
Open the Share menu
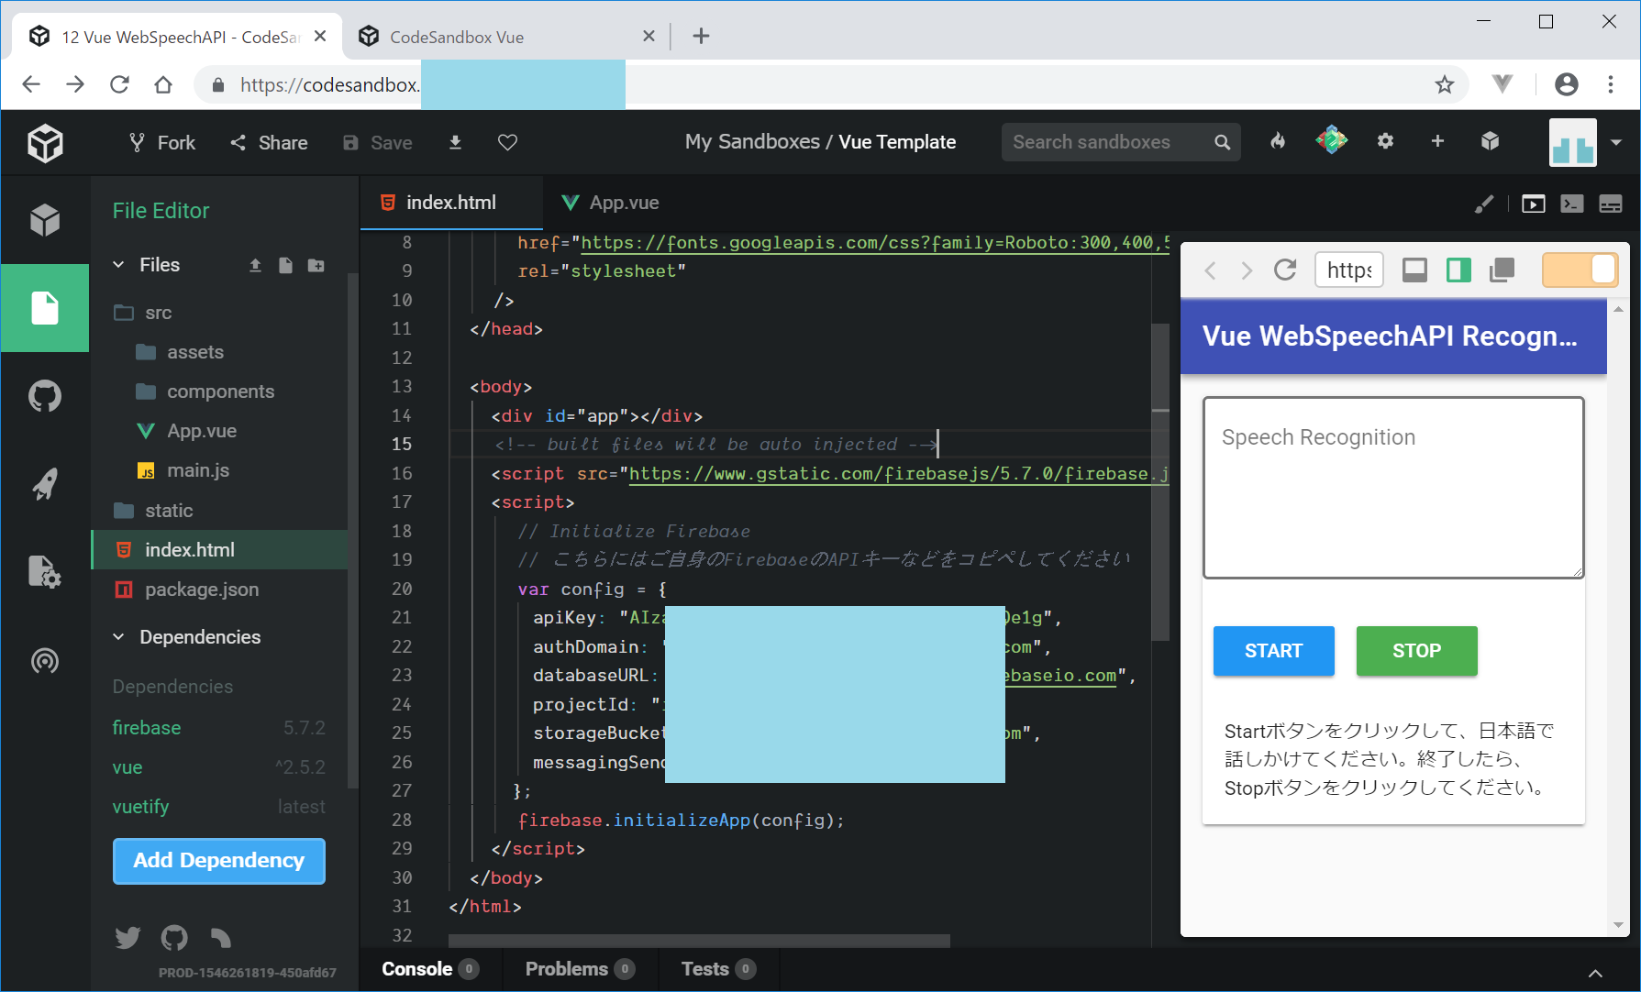pyautogui.click(x=269, y=143)
